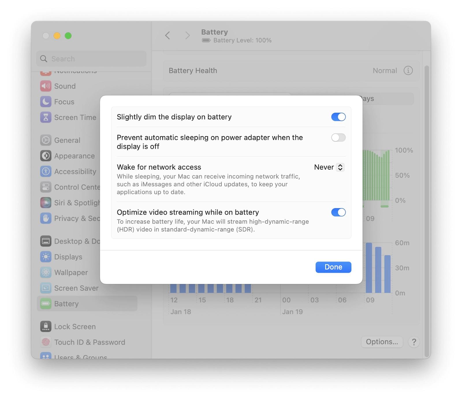Open Screen Time hourglass icon
This screenshot has height=400, width=462.
click(46, 117)
